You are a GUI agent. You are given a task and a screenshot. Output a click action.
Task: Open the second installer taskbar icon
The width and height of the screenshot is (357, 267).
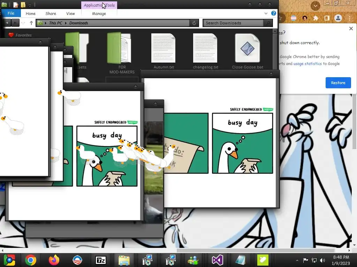pos(170,260)
